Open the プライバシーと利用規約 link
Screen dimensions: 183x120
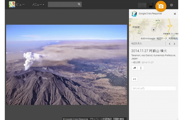[x=100, y=118]
